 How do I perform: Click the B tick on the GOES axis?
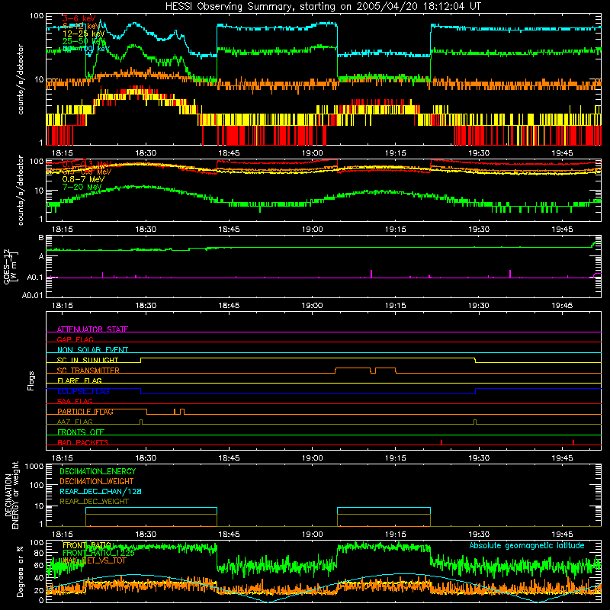[41, 238]
